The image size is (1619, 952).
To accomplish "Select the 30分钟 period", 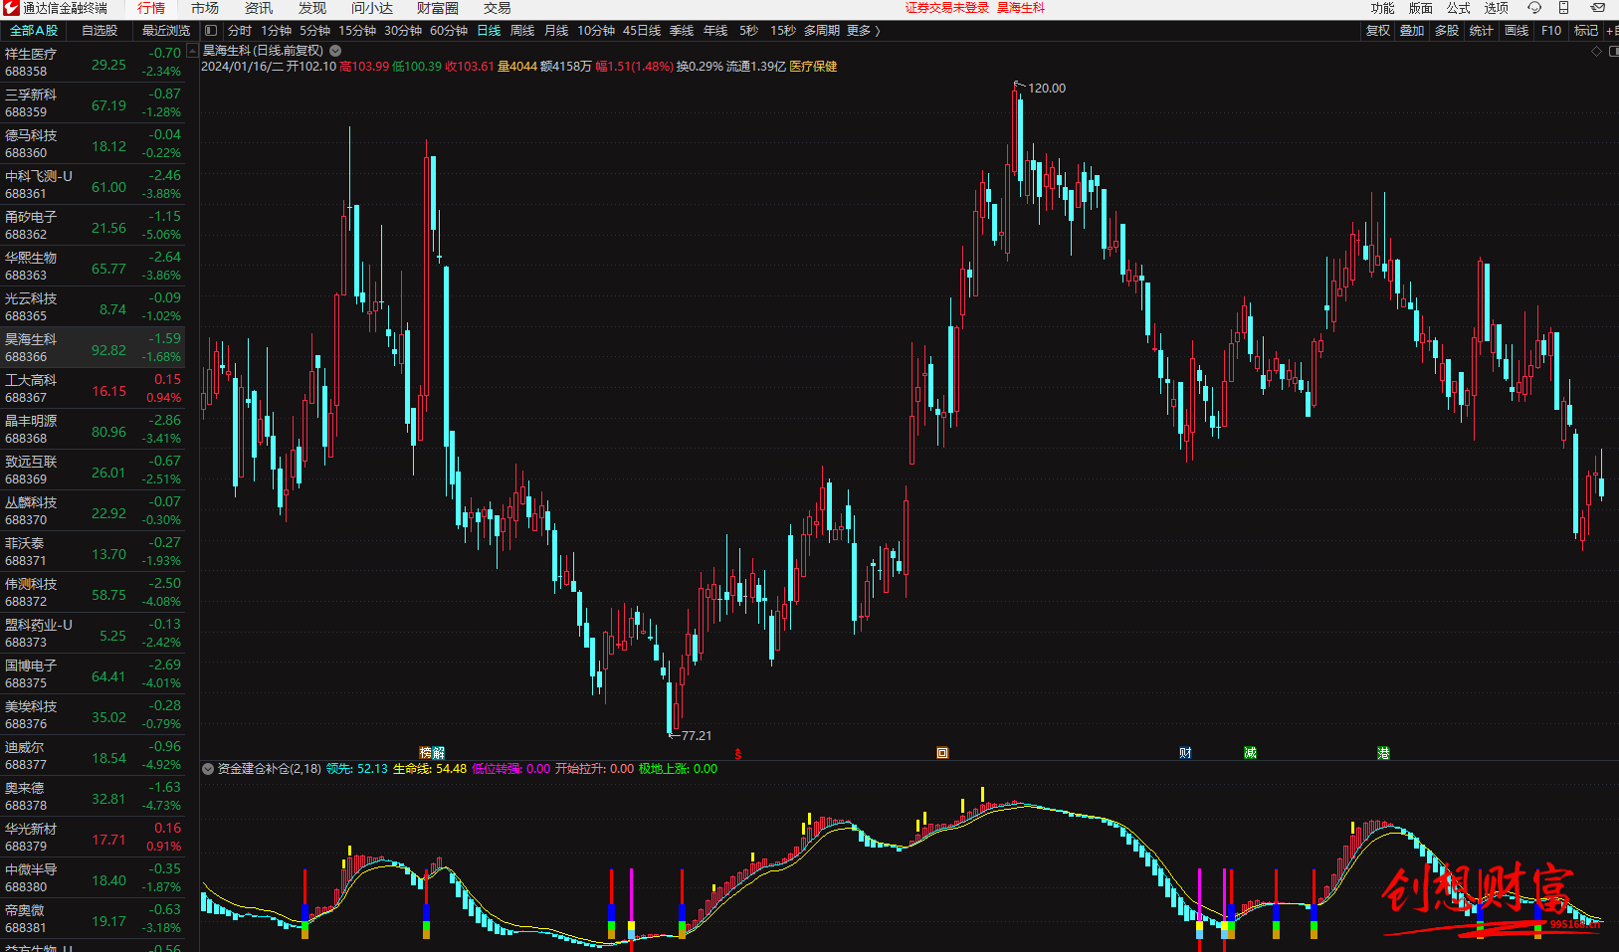I will pos(403,31).
